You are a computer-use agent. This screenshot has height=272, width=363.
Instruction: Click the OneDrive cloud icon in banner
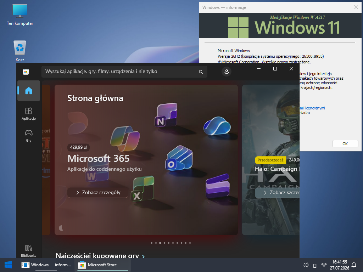click(x=217, y=126)
